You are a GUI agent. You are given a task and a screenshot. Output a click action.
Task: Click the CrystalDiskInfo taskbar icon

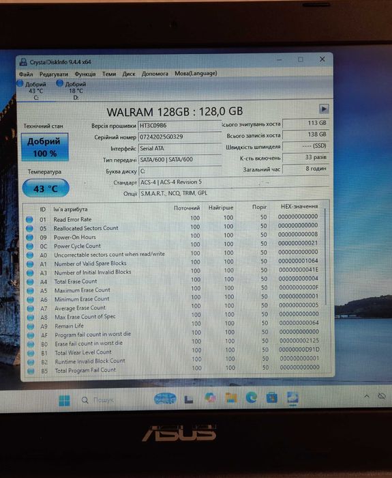click(x=292, y=398)
